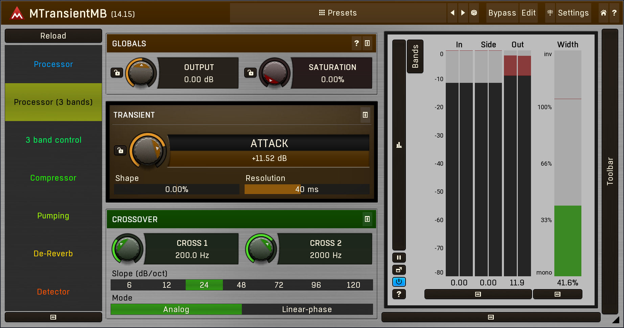Screen dimensions: 624x328
Task: Go to the previous preset arrow
Action: point(452,13)
